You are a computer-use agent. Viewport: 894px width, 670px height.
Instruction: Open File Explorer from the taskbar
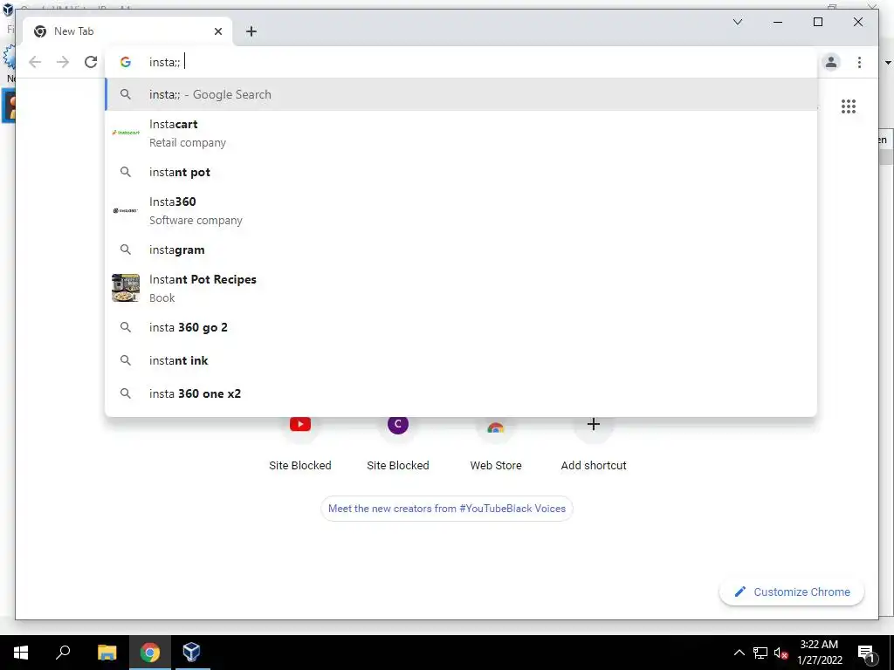pyautogui.click(x=107, y=653)
